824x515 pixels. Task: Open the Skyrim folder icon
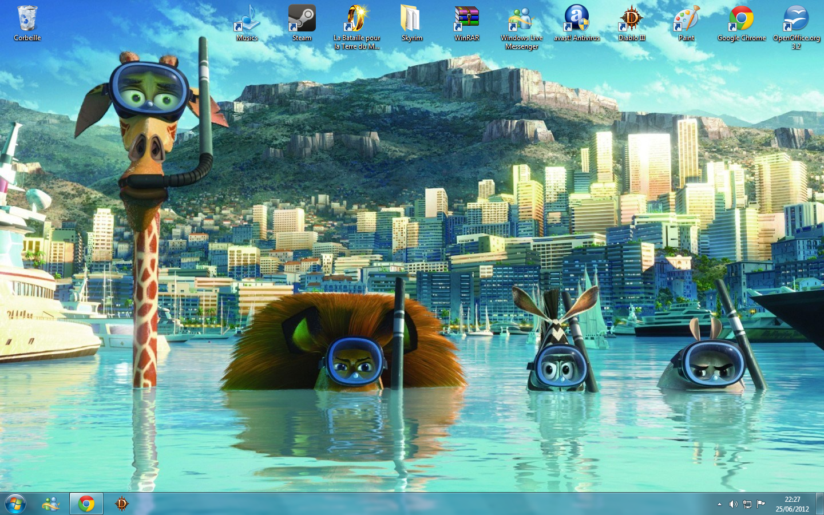click(411, 23)
